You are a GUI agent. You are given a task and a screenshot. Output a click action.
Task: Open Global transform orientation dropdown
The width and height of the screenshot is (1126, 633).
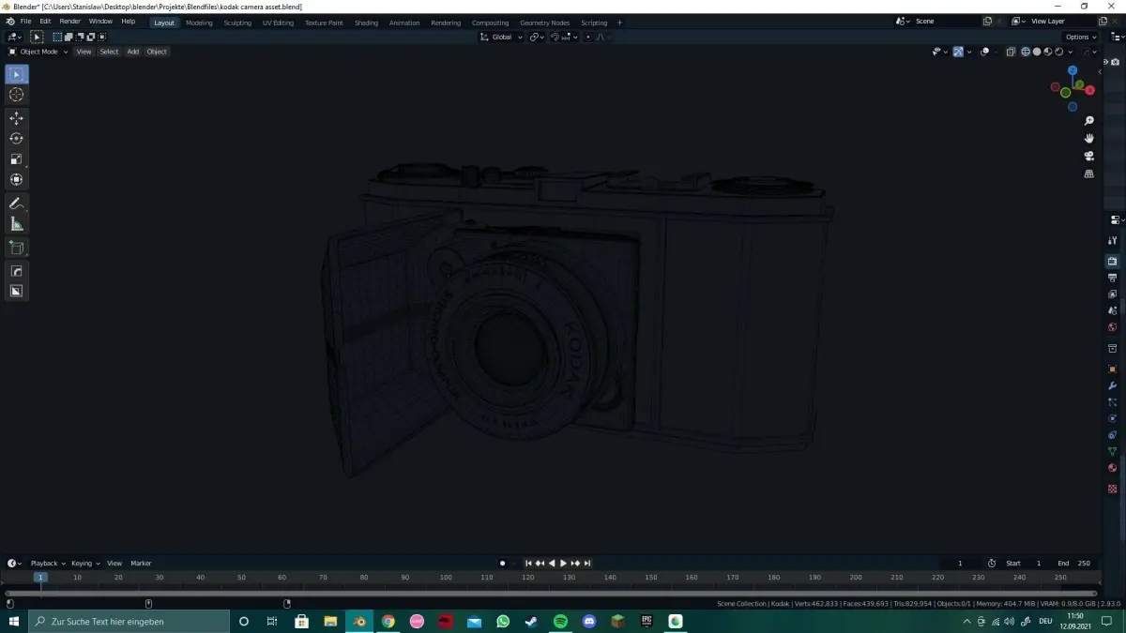pyautogui.click(x=501, y=37)
